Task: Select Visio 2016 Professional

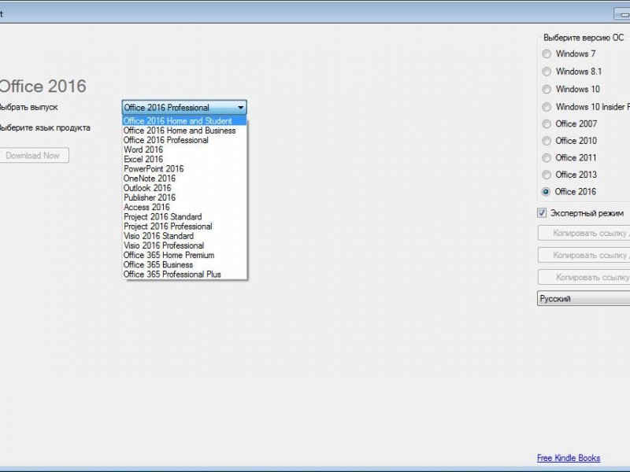Action: click(x=184, y=245)
